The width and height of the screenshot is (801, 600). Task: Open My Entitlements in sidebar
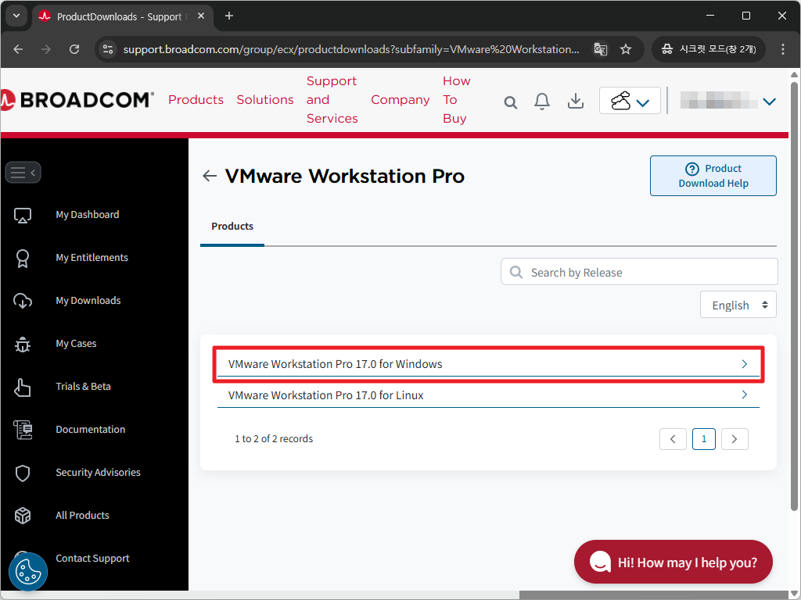click(x=92, y=258)
